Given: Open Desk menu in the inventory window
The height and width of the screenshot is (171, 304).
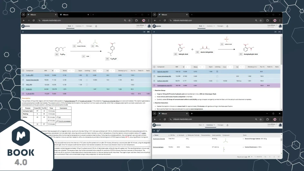Looking at the screenshot, I should 201,125.
